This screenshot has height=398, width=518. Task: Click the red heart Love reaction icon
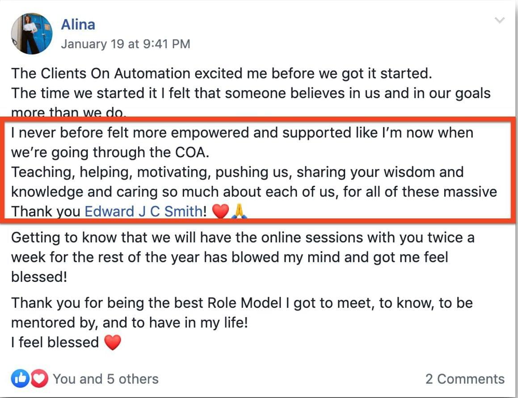[x=39, y=378]
